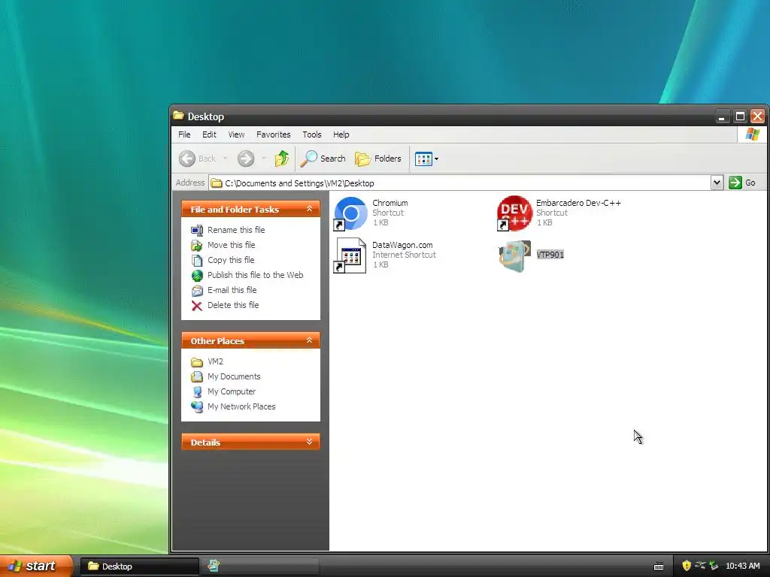This screenshot has width=770, height=577.
Task: Click the Safely Remove Hardware tray icon
Action: click(714, 566)
